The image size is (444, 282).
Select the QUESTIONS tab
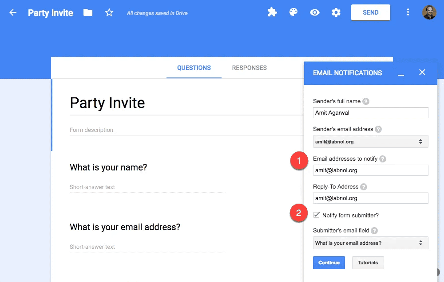pos(194,68)
